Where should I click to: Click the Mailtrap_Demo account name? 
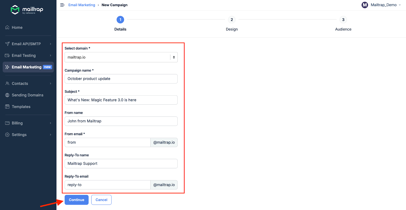click(x=383, y=5)
